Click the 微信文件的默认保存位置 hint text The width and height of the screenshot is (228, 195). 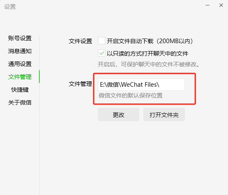click(131, 95)
